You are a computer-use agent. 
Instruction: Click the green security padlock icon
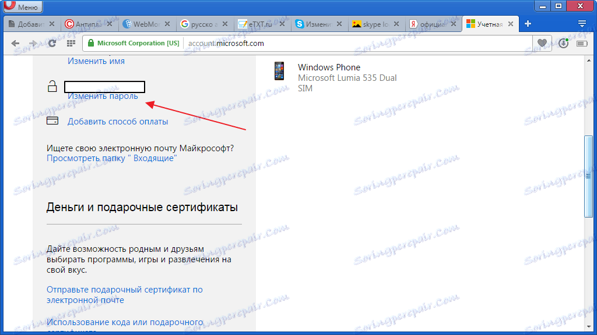point(90,43)
